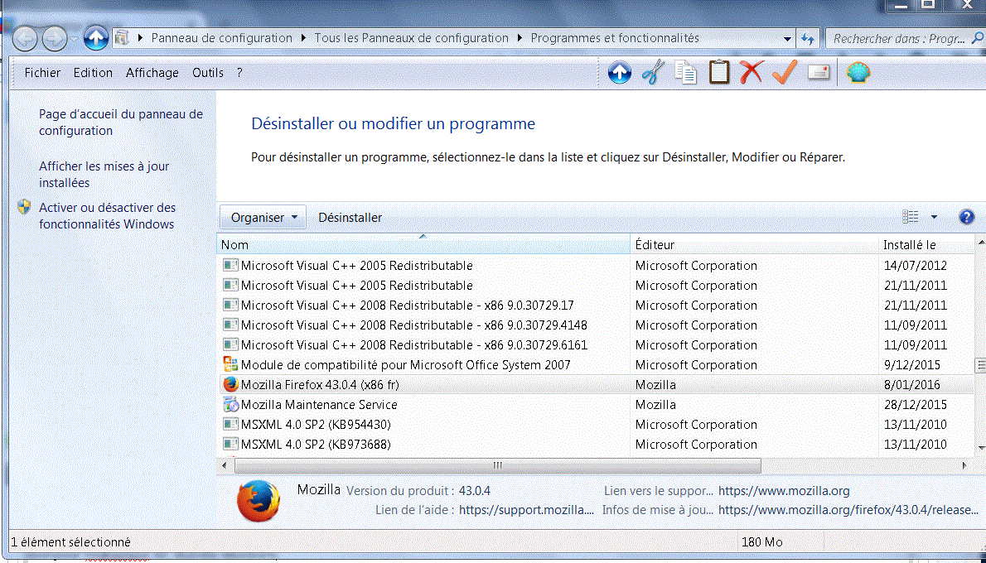The height and width of the screenshot is (563, 986).
Task: Click the Back navigation arrow
Action: (25, 39)
